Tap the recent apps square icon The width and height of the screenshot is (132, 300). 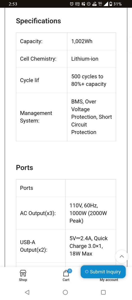(103, 292)
